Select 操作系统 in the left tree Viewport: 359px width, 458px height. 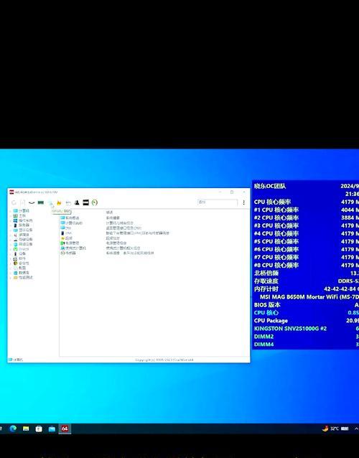pos(23,220)
